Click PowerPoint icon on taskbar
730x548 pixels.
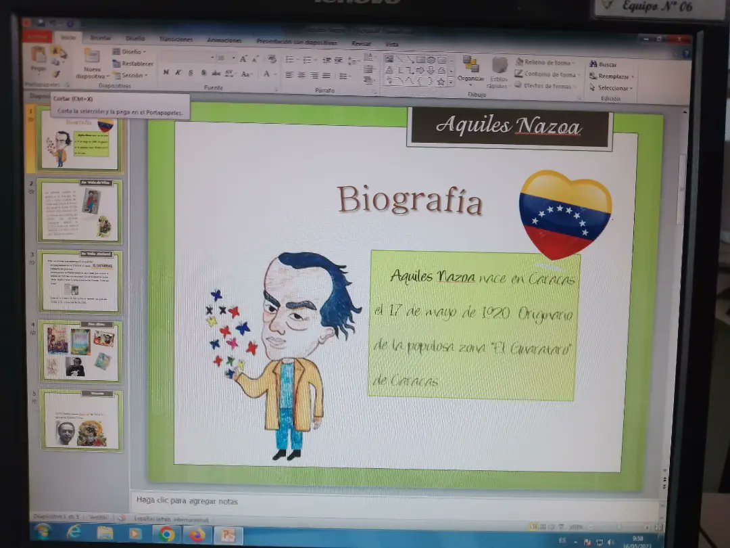[228, 535]
